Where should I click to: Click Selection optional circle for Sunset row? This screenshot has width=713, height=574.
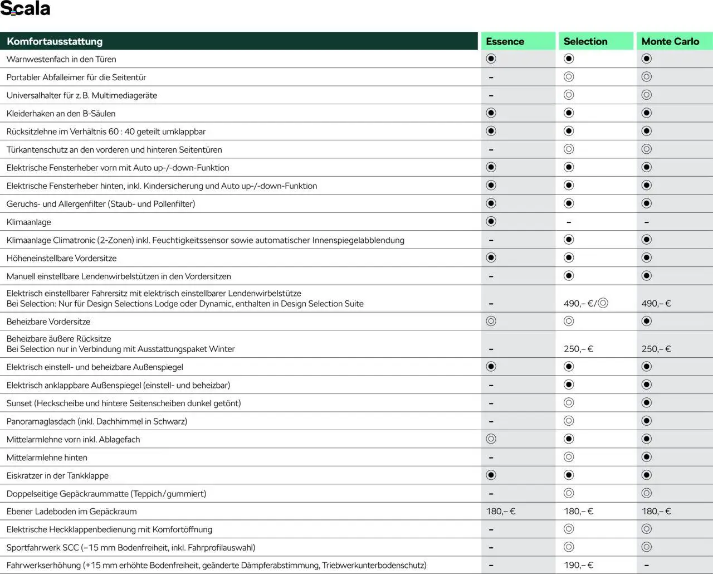[569, 402]
